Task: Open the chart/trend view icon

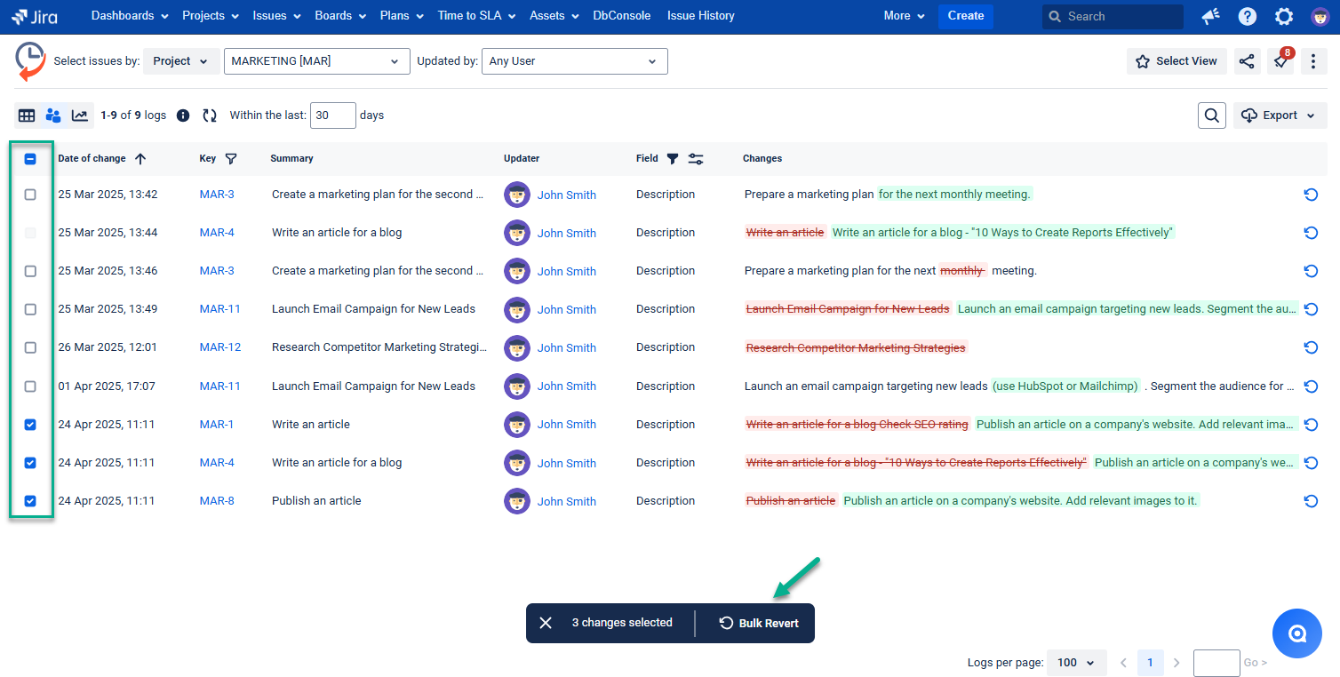Action: pos(80,115)
